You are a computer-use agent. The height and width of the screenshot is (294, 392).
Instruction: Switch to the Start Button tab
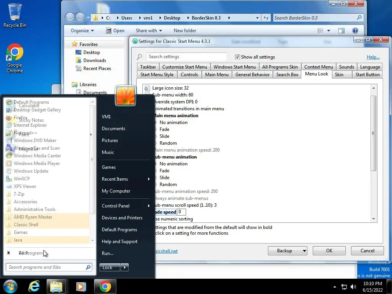click(367, 75)
